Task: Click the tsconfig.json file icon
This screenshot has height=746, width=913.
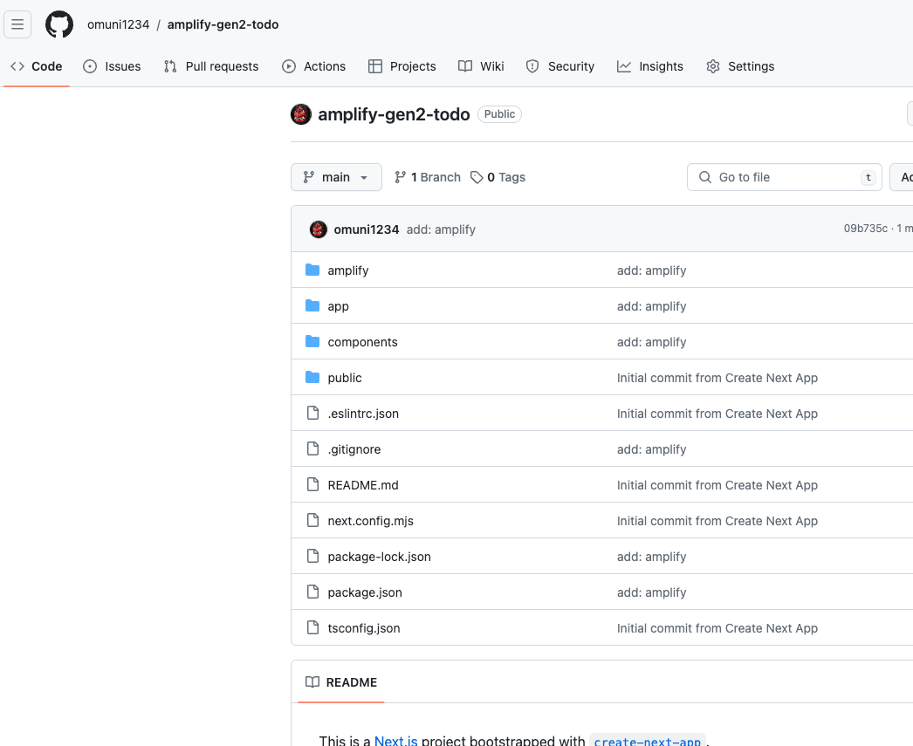Action: (312, 628)
